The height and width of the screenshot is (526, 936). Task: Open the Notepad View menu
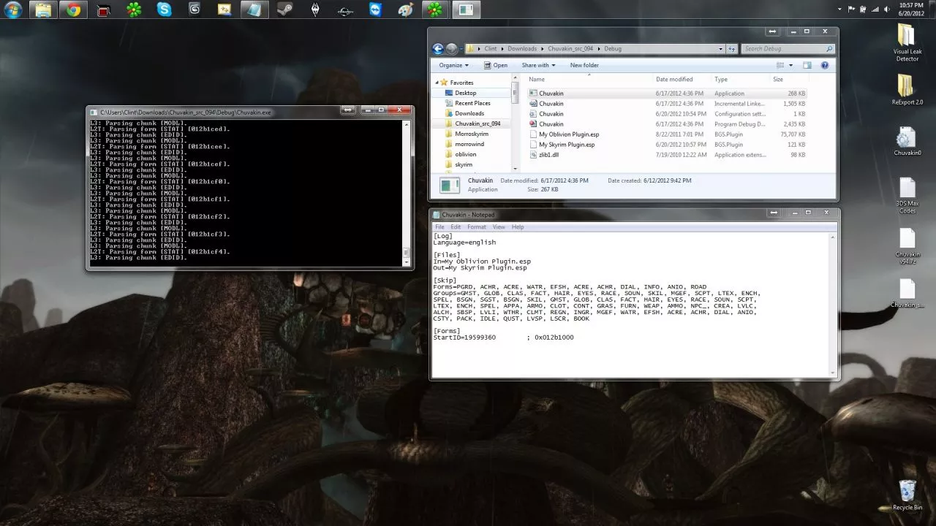click(x=499, y=227)
